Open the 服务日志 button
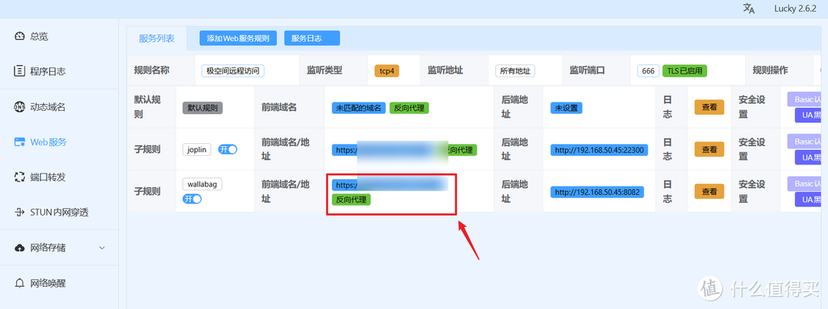The height and width of the screenshot is (309, 828). coord(312,38)
